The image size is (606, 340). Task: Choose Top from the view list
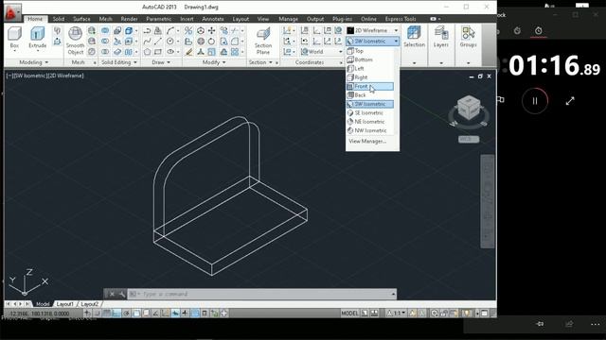(370, 51)
